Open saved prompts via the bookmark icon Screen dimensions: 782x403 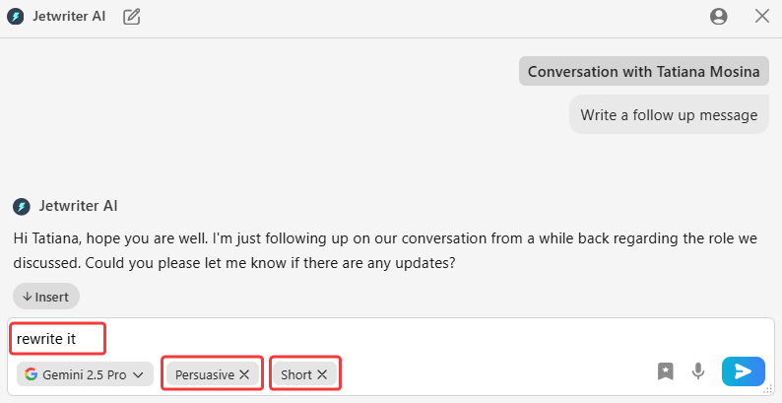tap(666, 370)
